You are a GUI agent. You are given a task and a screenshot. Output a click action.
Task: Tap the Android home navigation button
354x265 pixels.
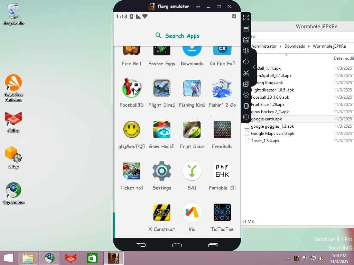177,245
